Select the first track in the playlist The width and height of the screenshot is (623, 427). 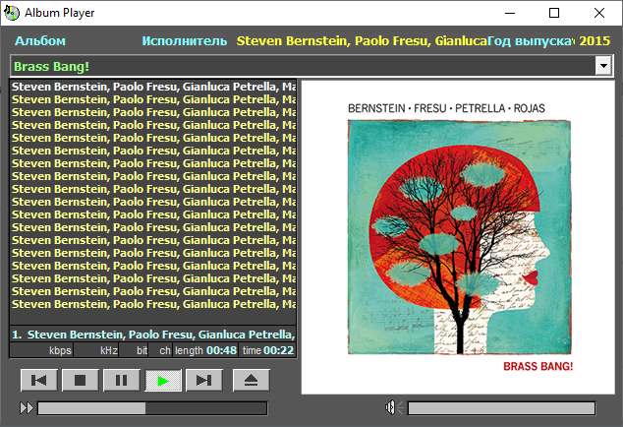pyautogui.click(x=153, y=87)
